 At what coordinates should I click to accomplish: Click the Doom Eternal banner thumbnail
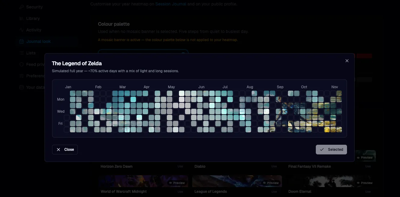330,181
